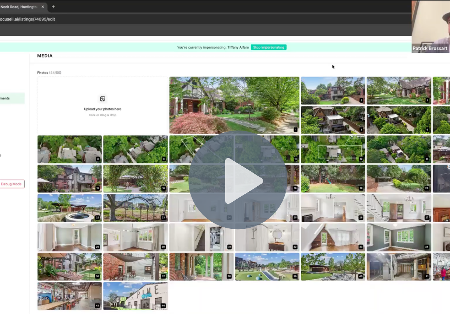Click the Patrick Brossart webcam tile
450x314 pixels.
431,27
